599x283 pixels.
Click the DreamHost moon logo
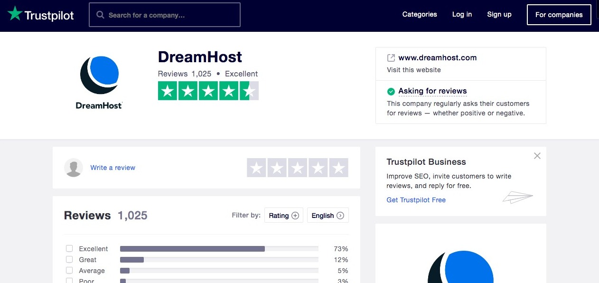coord(99,75)
